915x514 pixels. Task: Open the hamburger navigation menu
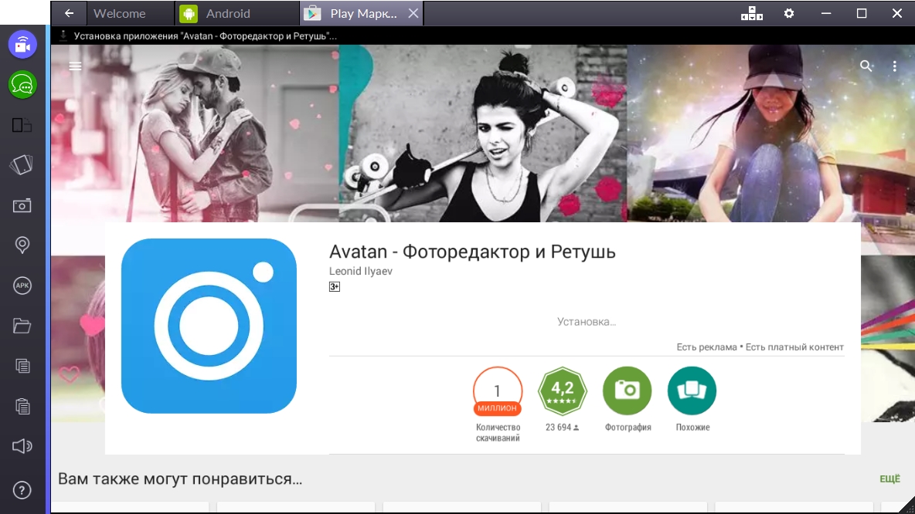coord(75,66)
